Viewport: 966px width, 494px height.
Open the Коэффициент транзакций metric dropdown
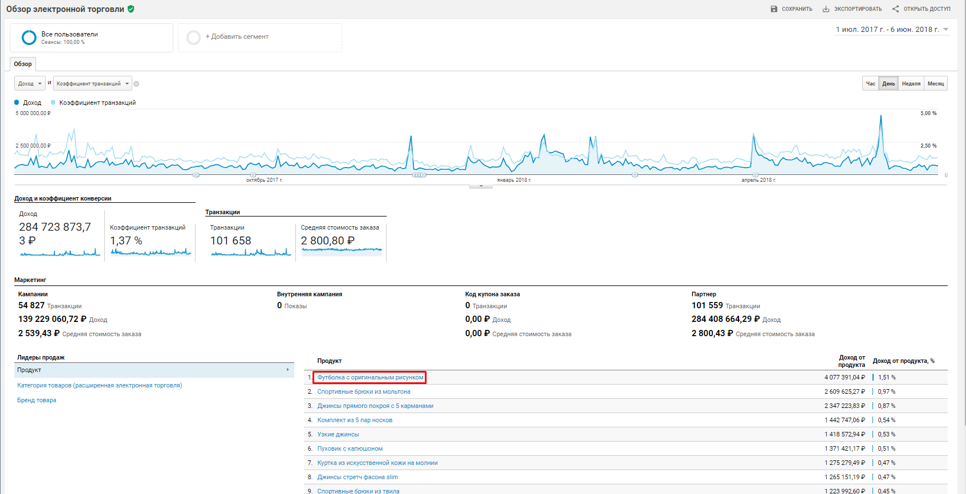[92, 84]
